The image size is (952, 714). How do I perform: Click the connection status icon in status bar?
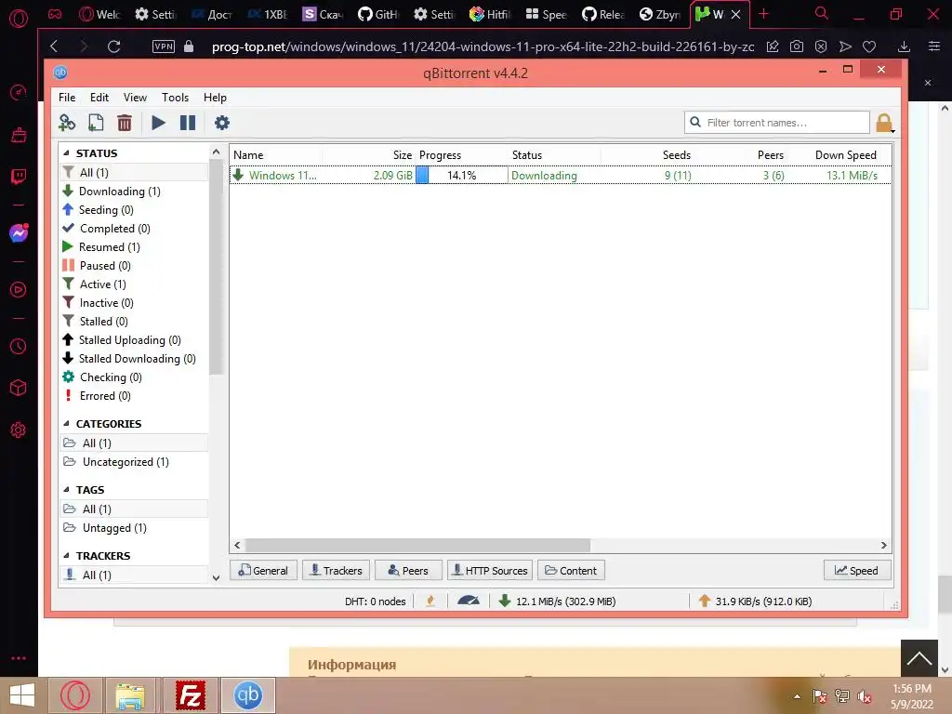click(x=430, y=602)
